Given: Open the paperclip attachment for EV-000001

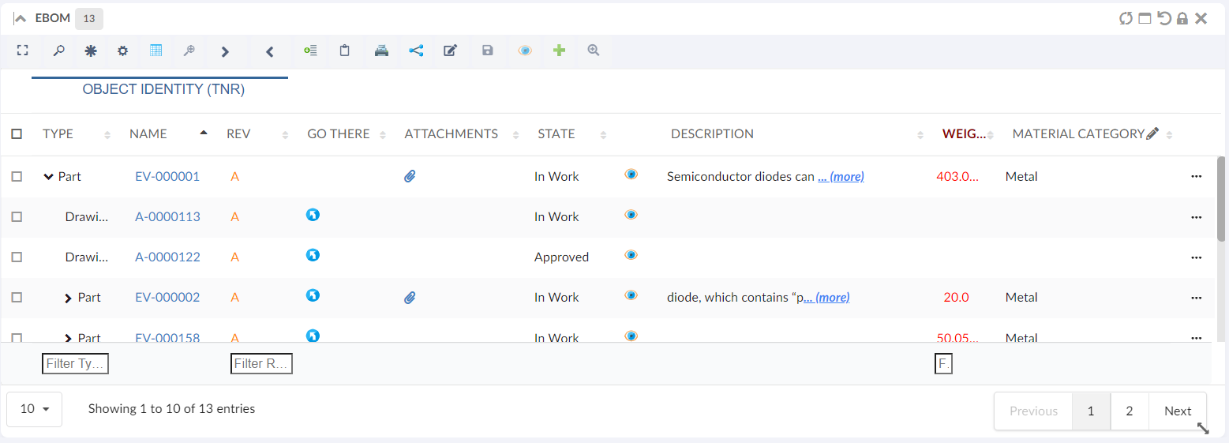Looking at the screenshot, I should coord(410,177).
